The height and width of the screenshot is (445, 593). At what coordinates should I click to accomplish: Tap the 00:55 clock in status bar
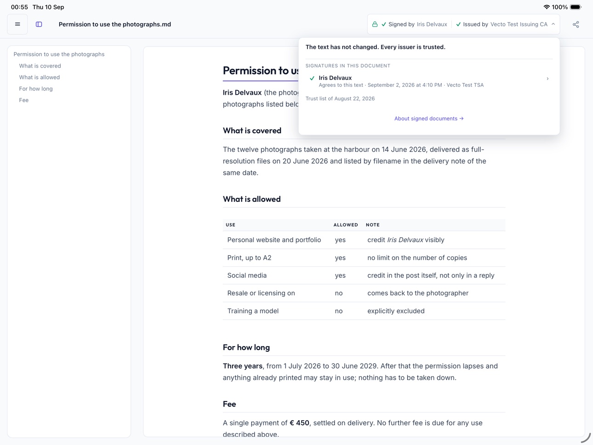[x=19, y=7]
